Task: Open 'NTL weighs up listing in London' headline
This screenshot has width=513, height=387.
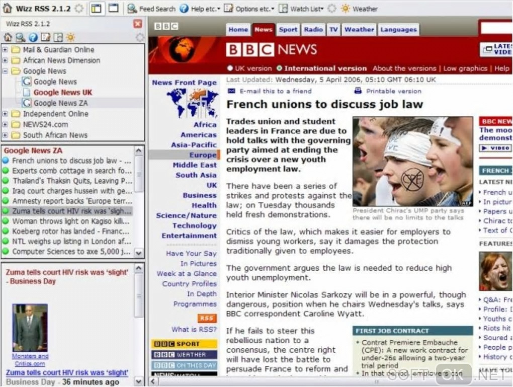Action: pyautogui.click(x=67, y=242)
